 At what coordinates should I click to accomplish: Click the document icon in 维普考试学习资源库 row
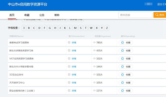coord(69,42)
